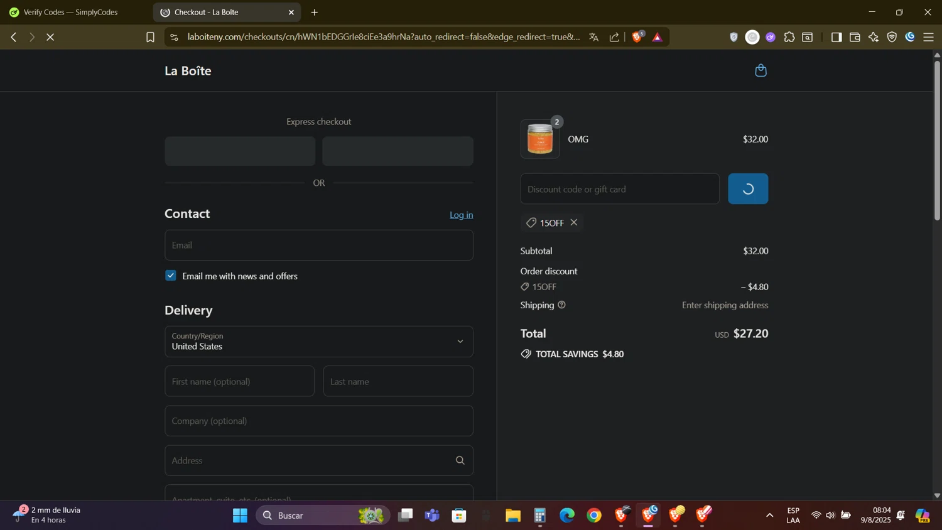Expand the Country/Region dropdown
The image size is (942, 530).
[x=319, y=342]
